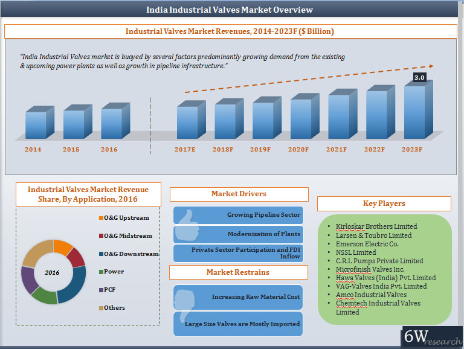Click the 2022F revenue bar
The height and width of the screenshot is (349, 464).
click(381, 112)
